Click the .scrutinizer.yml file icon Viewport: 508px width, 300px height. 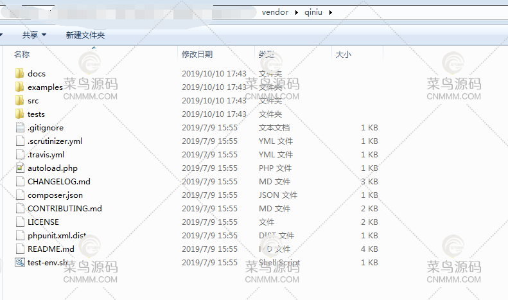(20, 141)
